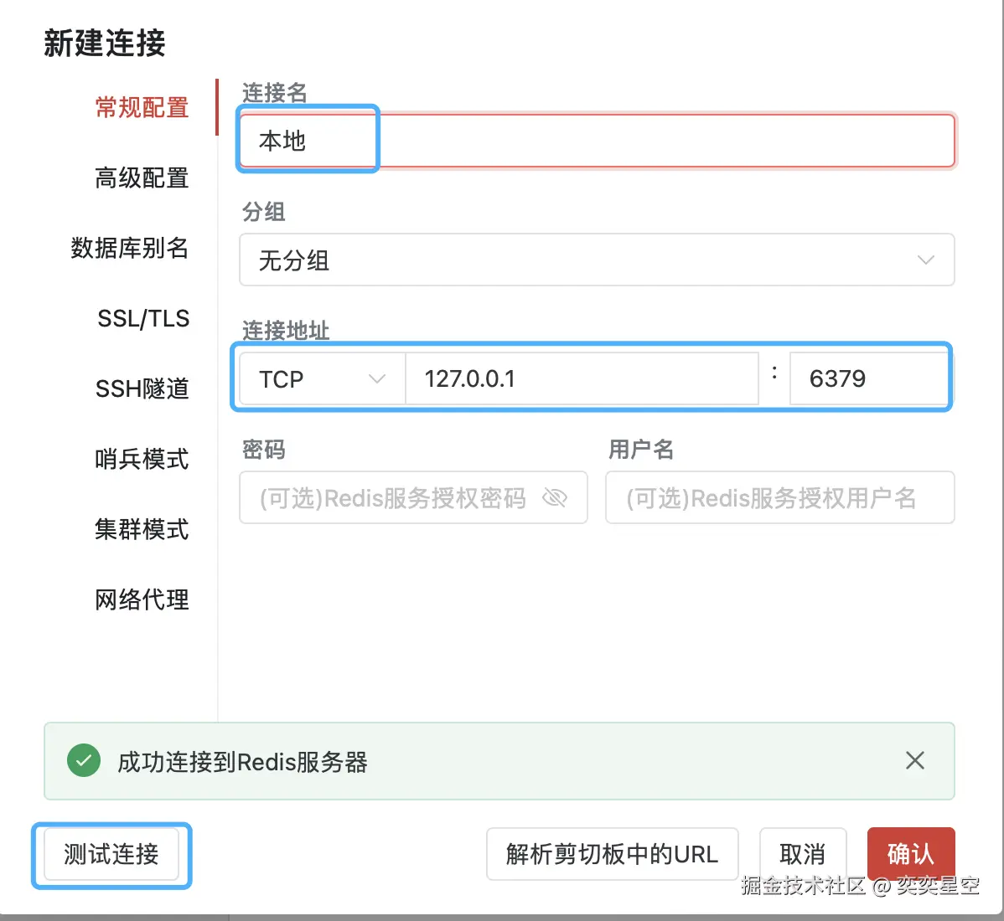Open the 常规配置 tab
Image resolution: width=1004 pixels, height=921 pixels.
142,108
